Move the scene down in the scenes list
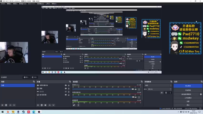 (x=14, y=105)
